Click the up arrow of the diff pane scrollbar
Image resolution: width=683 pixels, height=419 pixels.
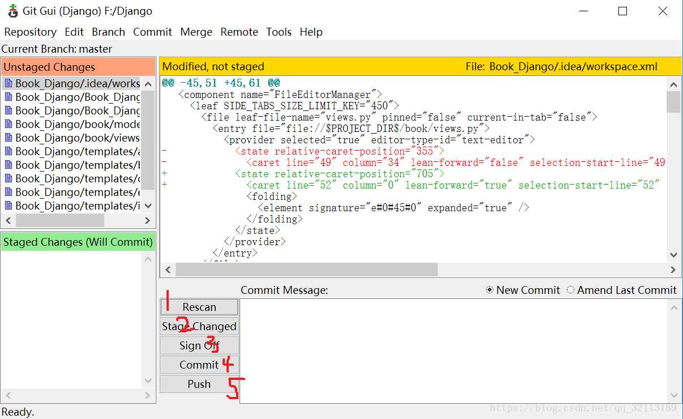(673, 84)
